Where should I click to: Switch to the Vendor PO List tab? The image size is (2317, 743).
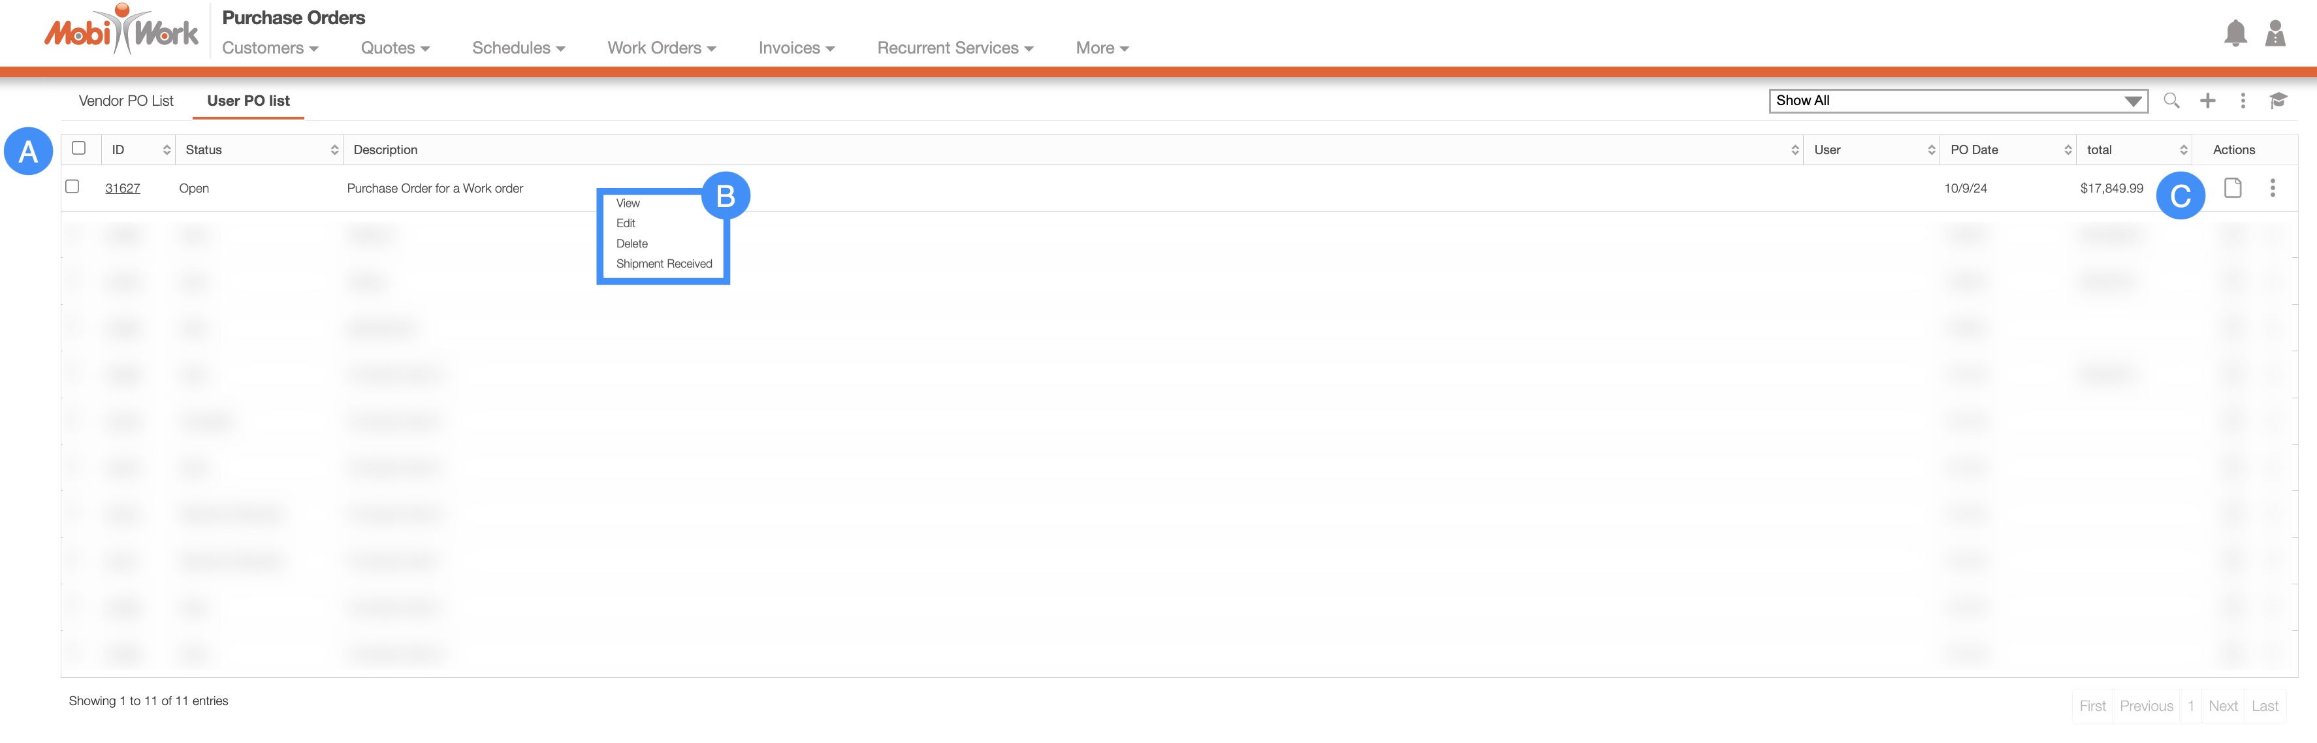point(126,101)
